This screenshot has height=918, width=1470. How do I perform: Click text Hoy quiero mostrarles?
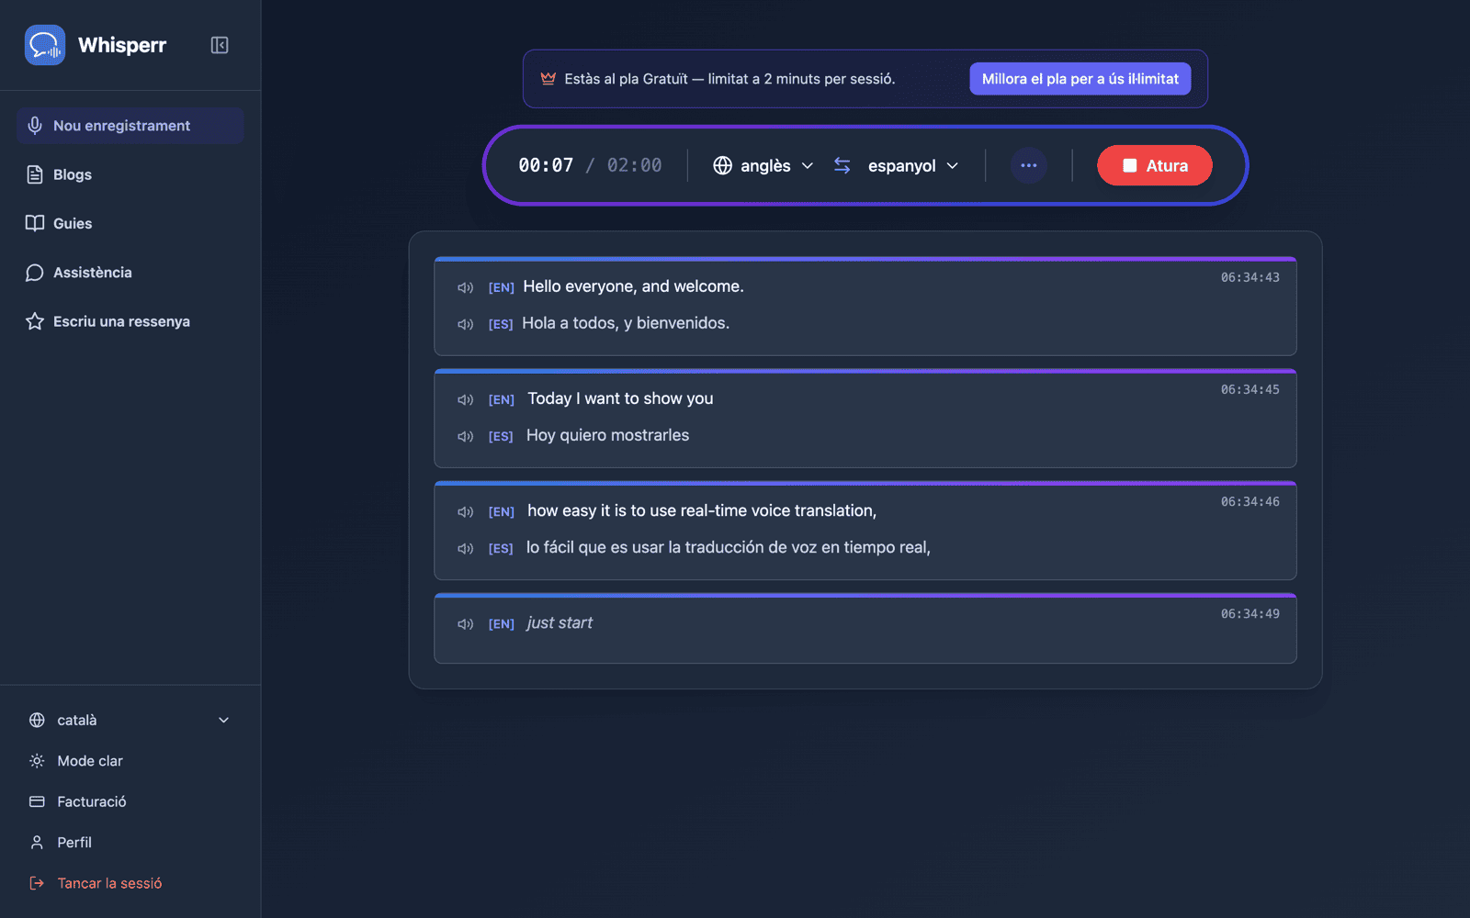coord(607,435)
